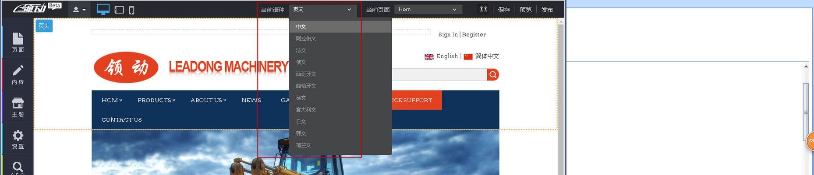
Task: Expand the 当前页面 page dropdown showing Hom
Action: coord(428,9)
